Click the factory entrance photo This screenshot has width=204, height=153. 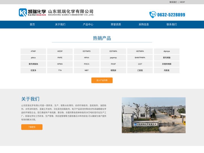154,115
